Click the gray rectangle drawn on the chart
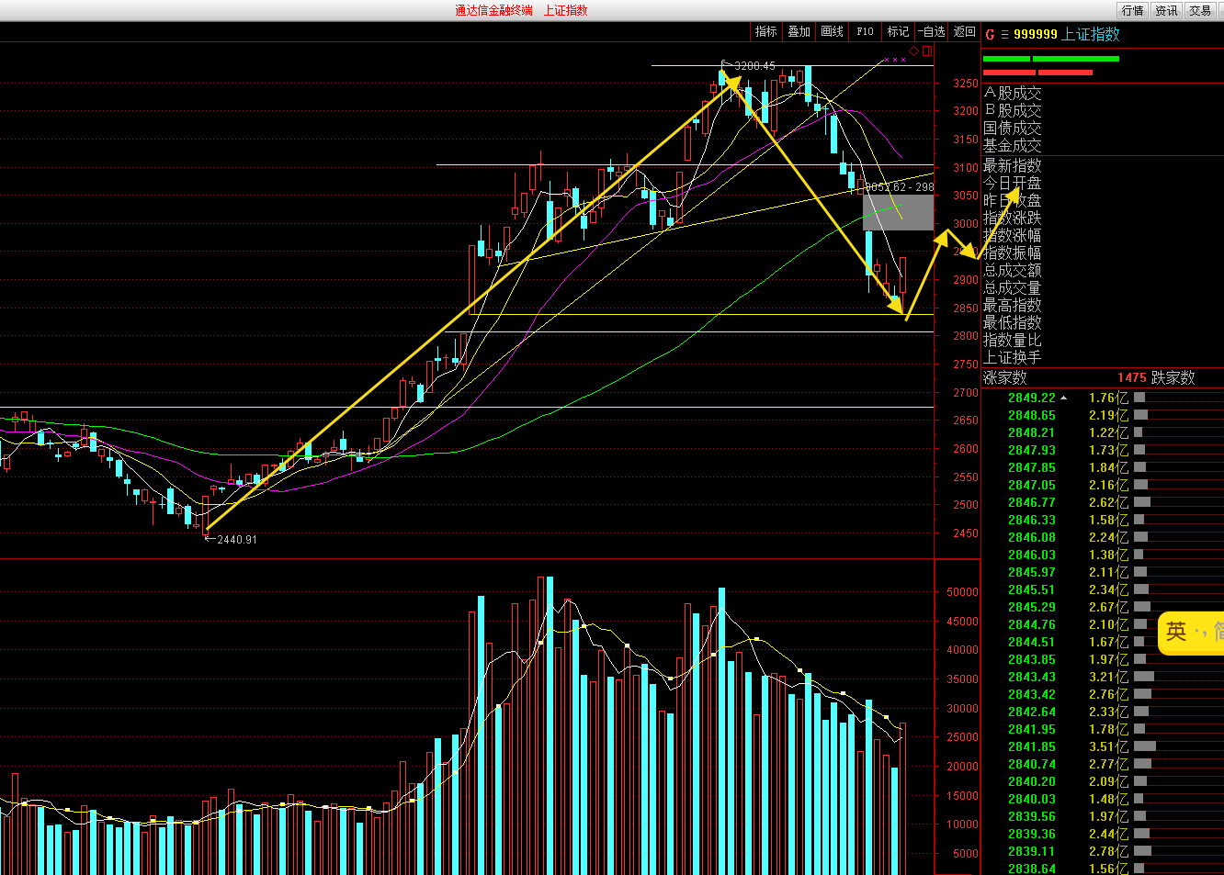Viewport: 1224px width, 875px height. [898, 212]
